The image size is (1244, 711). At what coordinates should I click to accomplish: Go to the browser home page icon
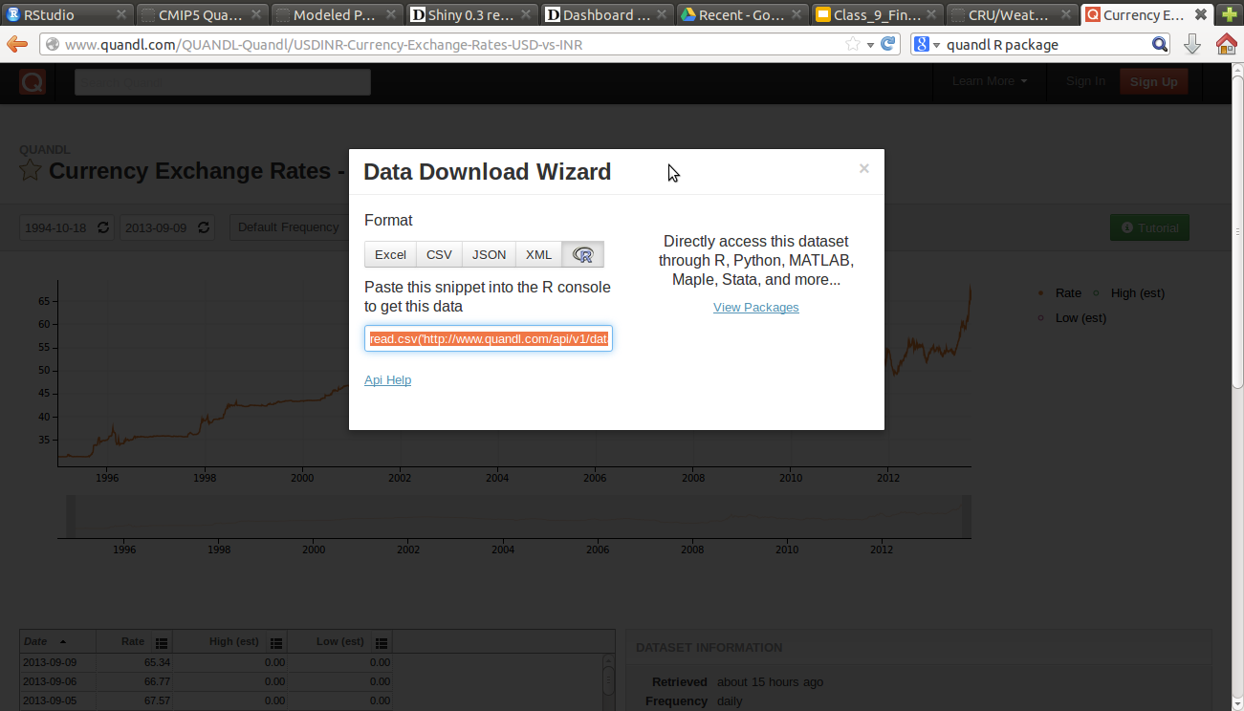point(1226,44)
